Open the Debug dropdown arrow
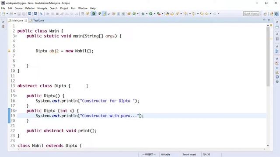 point(147,14)
